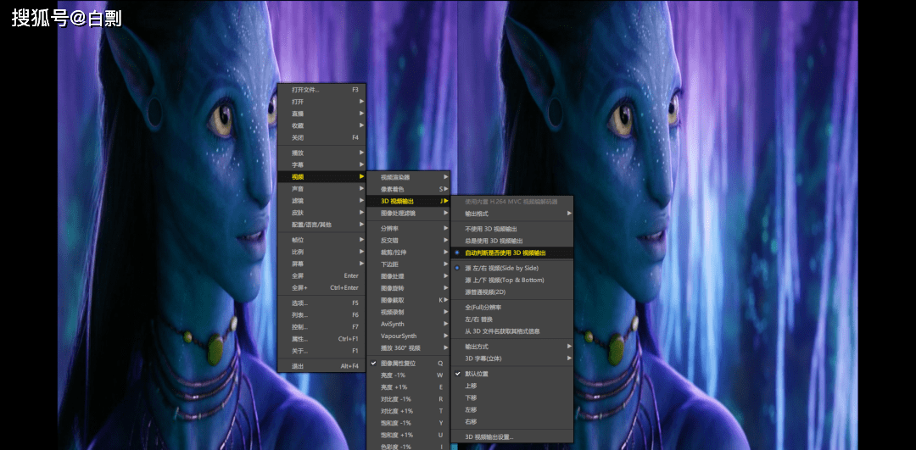Open the 皮肤 submenu
916x450 pixels.
[x=321, y=213]
